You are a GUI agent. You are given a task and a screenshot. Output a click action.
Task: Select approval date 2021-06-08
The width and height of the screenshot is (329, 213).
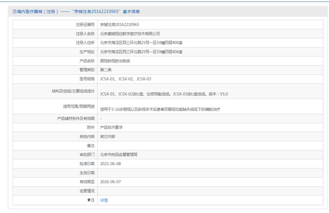[111, 164]
